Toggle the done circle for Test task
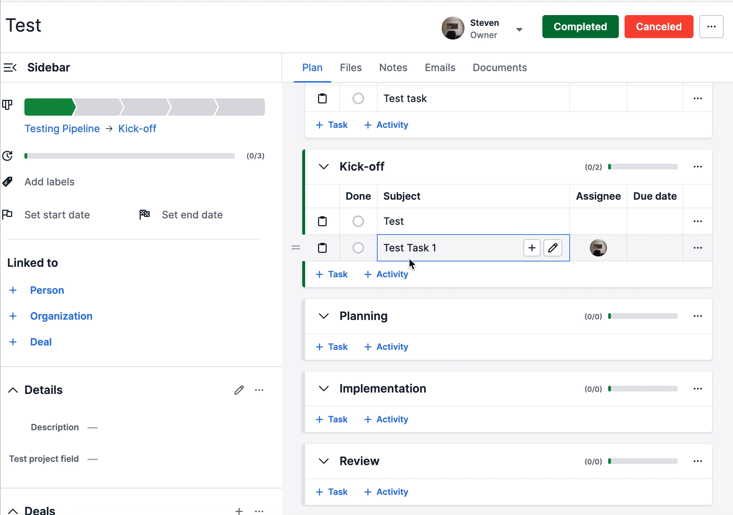733x515 pixels. pyautogui.click(x=358, y=98)
